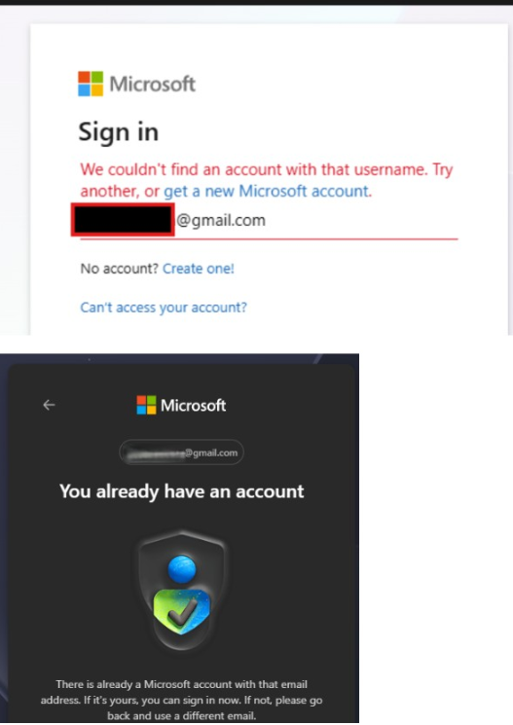Click the Microsoft logo in the dark dialog

click(146, 405)
